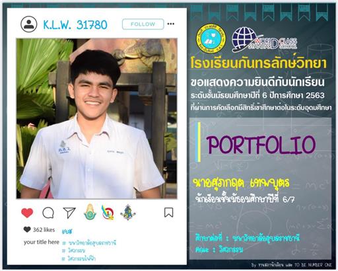338x271 pixels.
Task: Click the green and gold emblem icon
Action: click(90, 212)
